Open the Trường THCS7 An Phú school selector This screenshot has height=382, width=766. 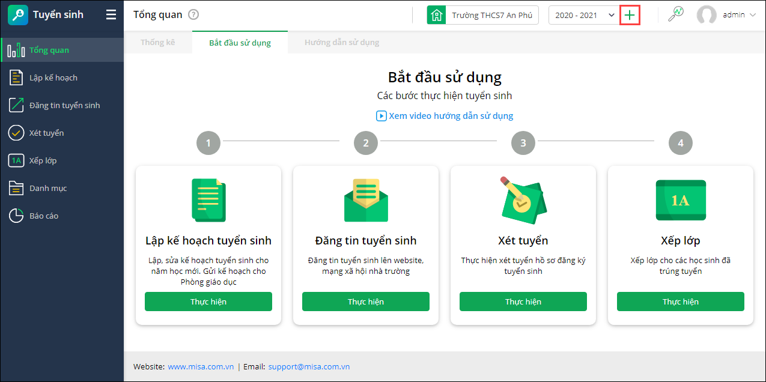coord(483,15)
